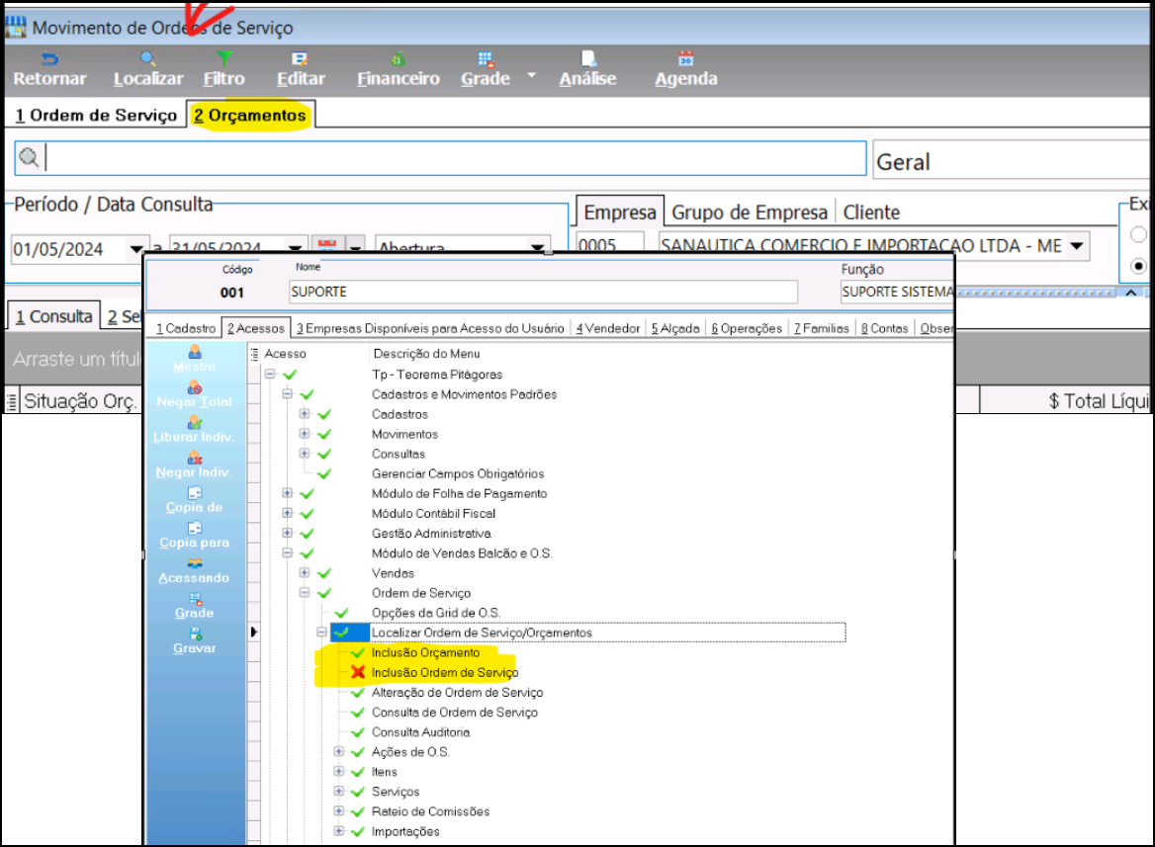Click the company code field 0005

point(610,243)
